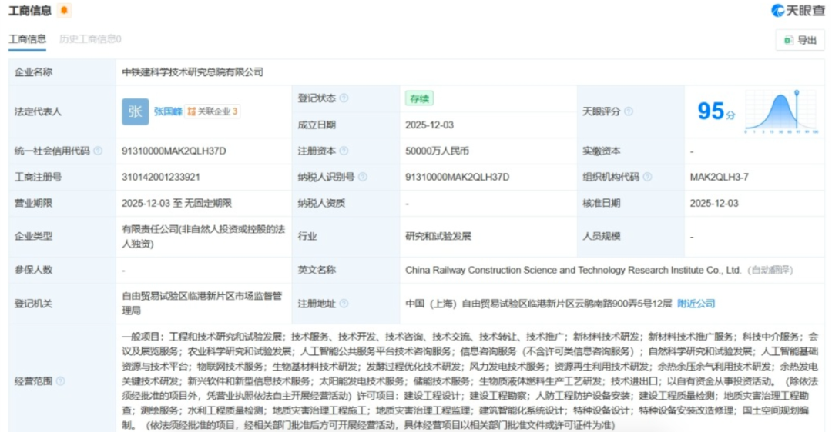Click help icon next to 纳税人识别号
This screenshot has height=432, width=832.
coord(362,177)
